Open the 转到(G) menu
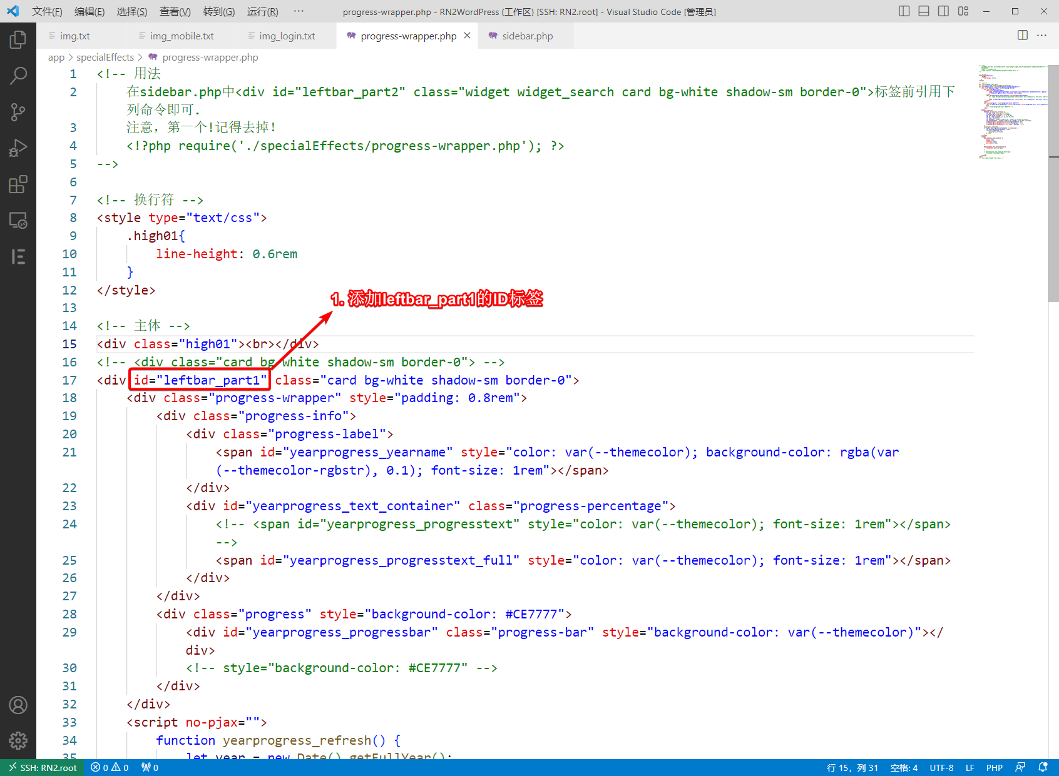The image size is (1059, 776). click(x=219, y=11)
